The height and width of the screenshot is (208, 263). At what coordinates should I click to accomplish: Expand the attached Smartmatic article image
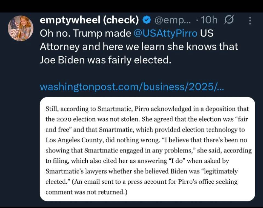pyautogui.click(x=147, y=149)
